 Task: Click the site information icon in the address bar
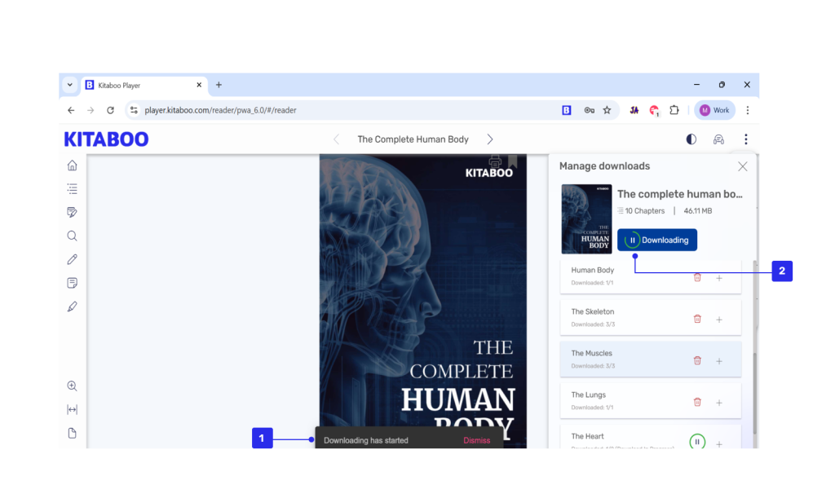[x=134, y=110]
